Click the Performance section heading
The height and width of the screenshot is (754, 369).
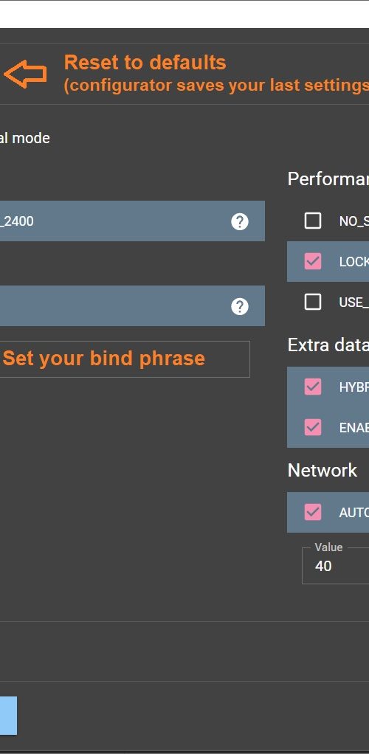coord(328,179)
